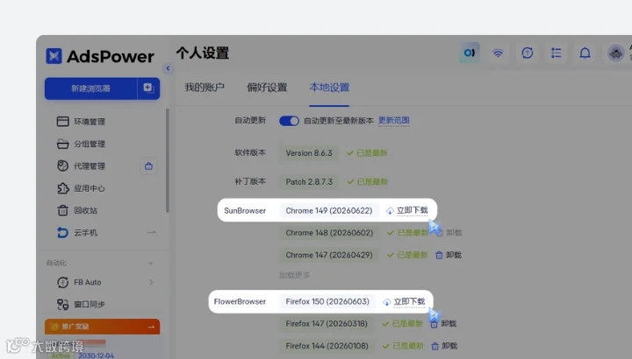Click the RPA-style toggle icon in the top bar

(x=469, y=53)
